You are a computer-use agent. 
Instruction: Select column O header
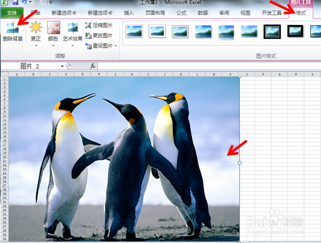click(247, 74)
